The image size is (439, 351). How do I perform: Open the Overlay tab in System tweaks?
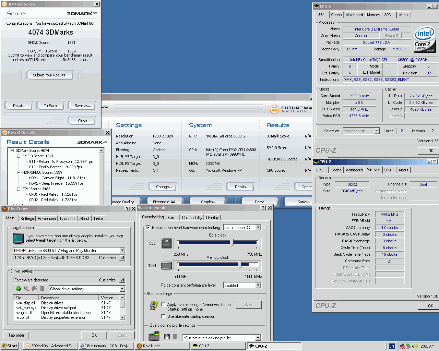[x=212, y=217]
